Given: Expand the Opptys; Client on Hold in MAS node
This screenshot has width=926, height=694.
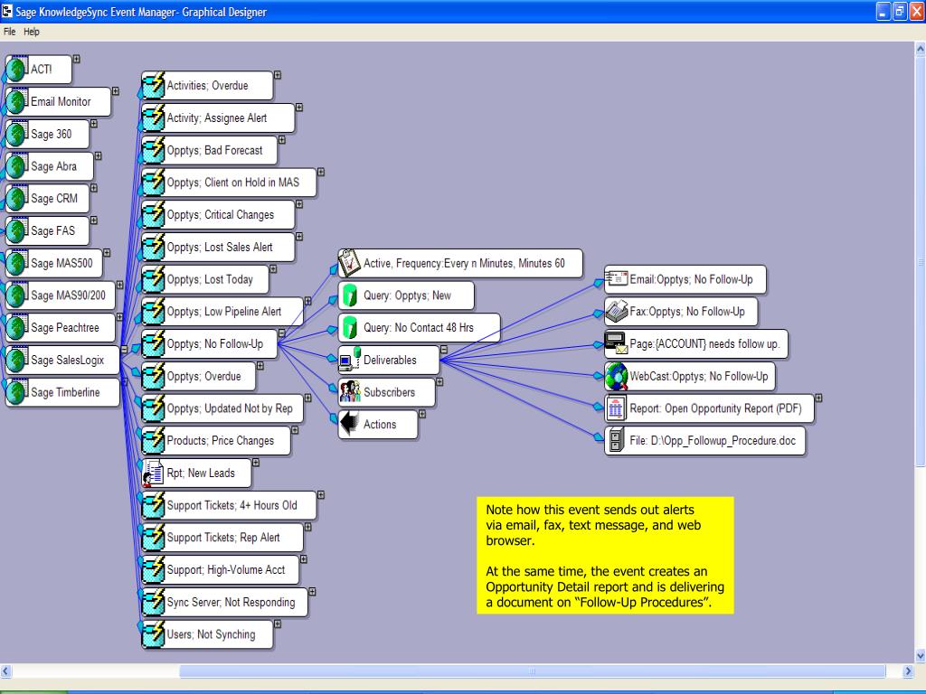Looking at the screenshot, I should (x=321, y=172).
